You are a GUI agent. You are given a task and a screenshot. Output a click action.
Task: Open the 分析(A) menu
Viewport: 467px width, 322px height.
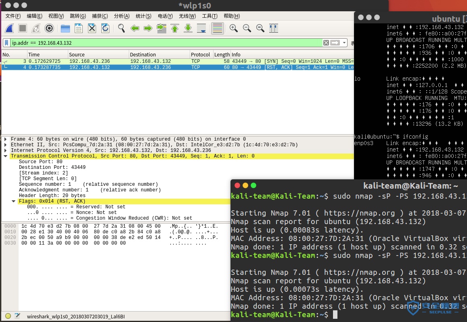pyautogui.click(x=122, y=16)
